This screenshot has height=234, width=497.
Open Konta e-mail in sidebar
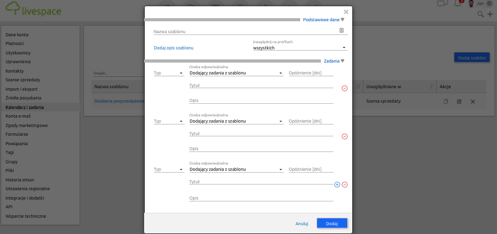tap(18, 116)
